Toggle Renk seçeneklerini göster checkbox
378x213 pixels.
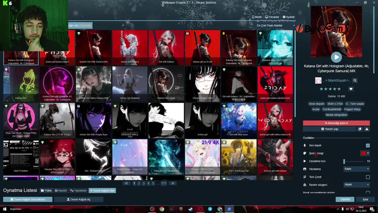(x=368, y=193)
